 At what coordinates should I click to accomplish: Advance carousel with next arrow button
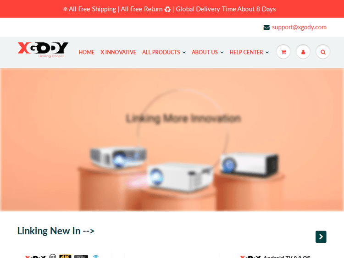click(321, 237)
